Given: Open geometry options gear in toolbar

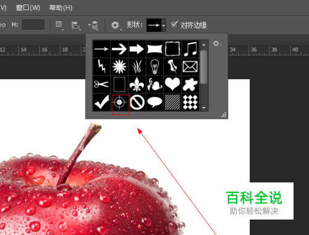Looking at the screenshot, I should click(x=116, y=25).
